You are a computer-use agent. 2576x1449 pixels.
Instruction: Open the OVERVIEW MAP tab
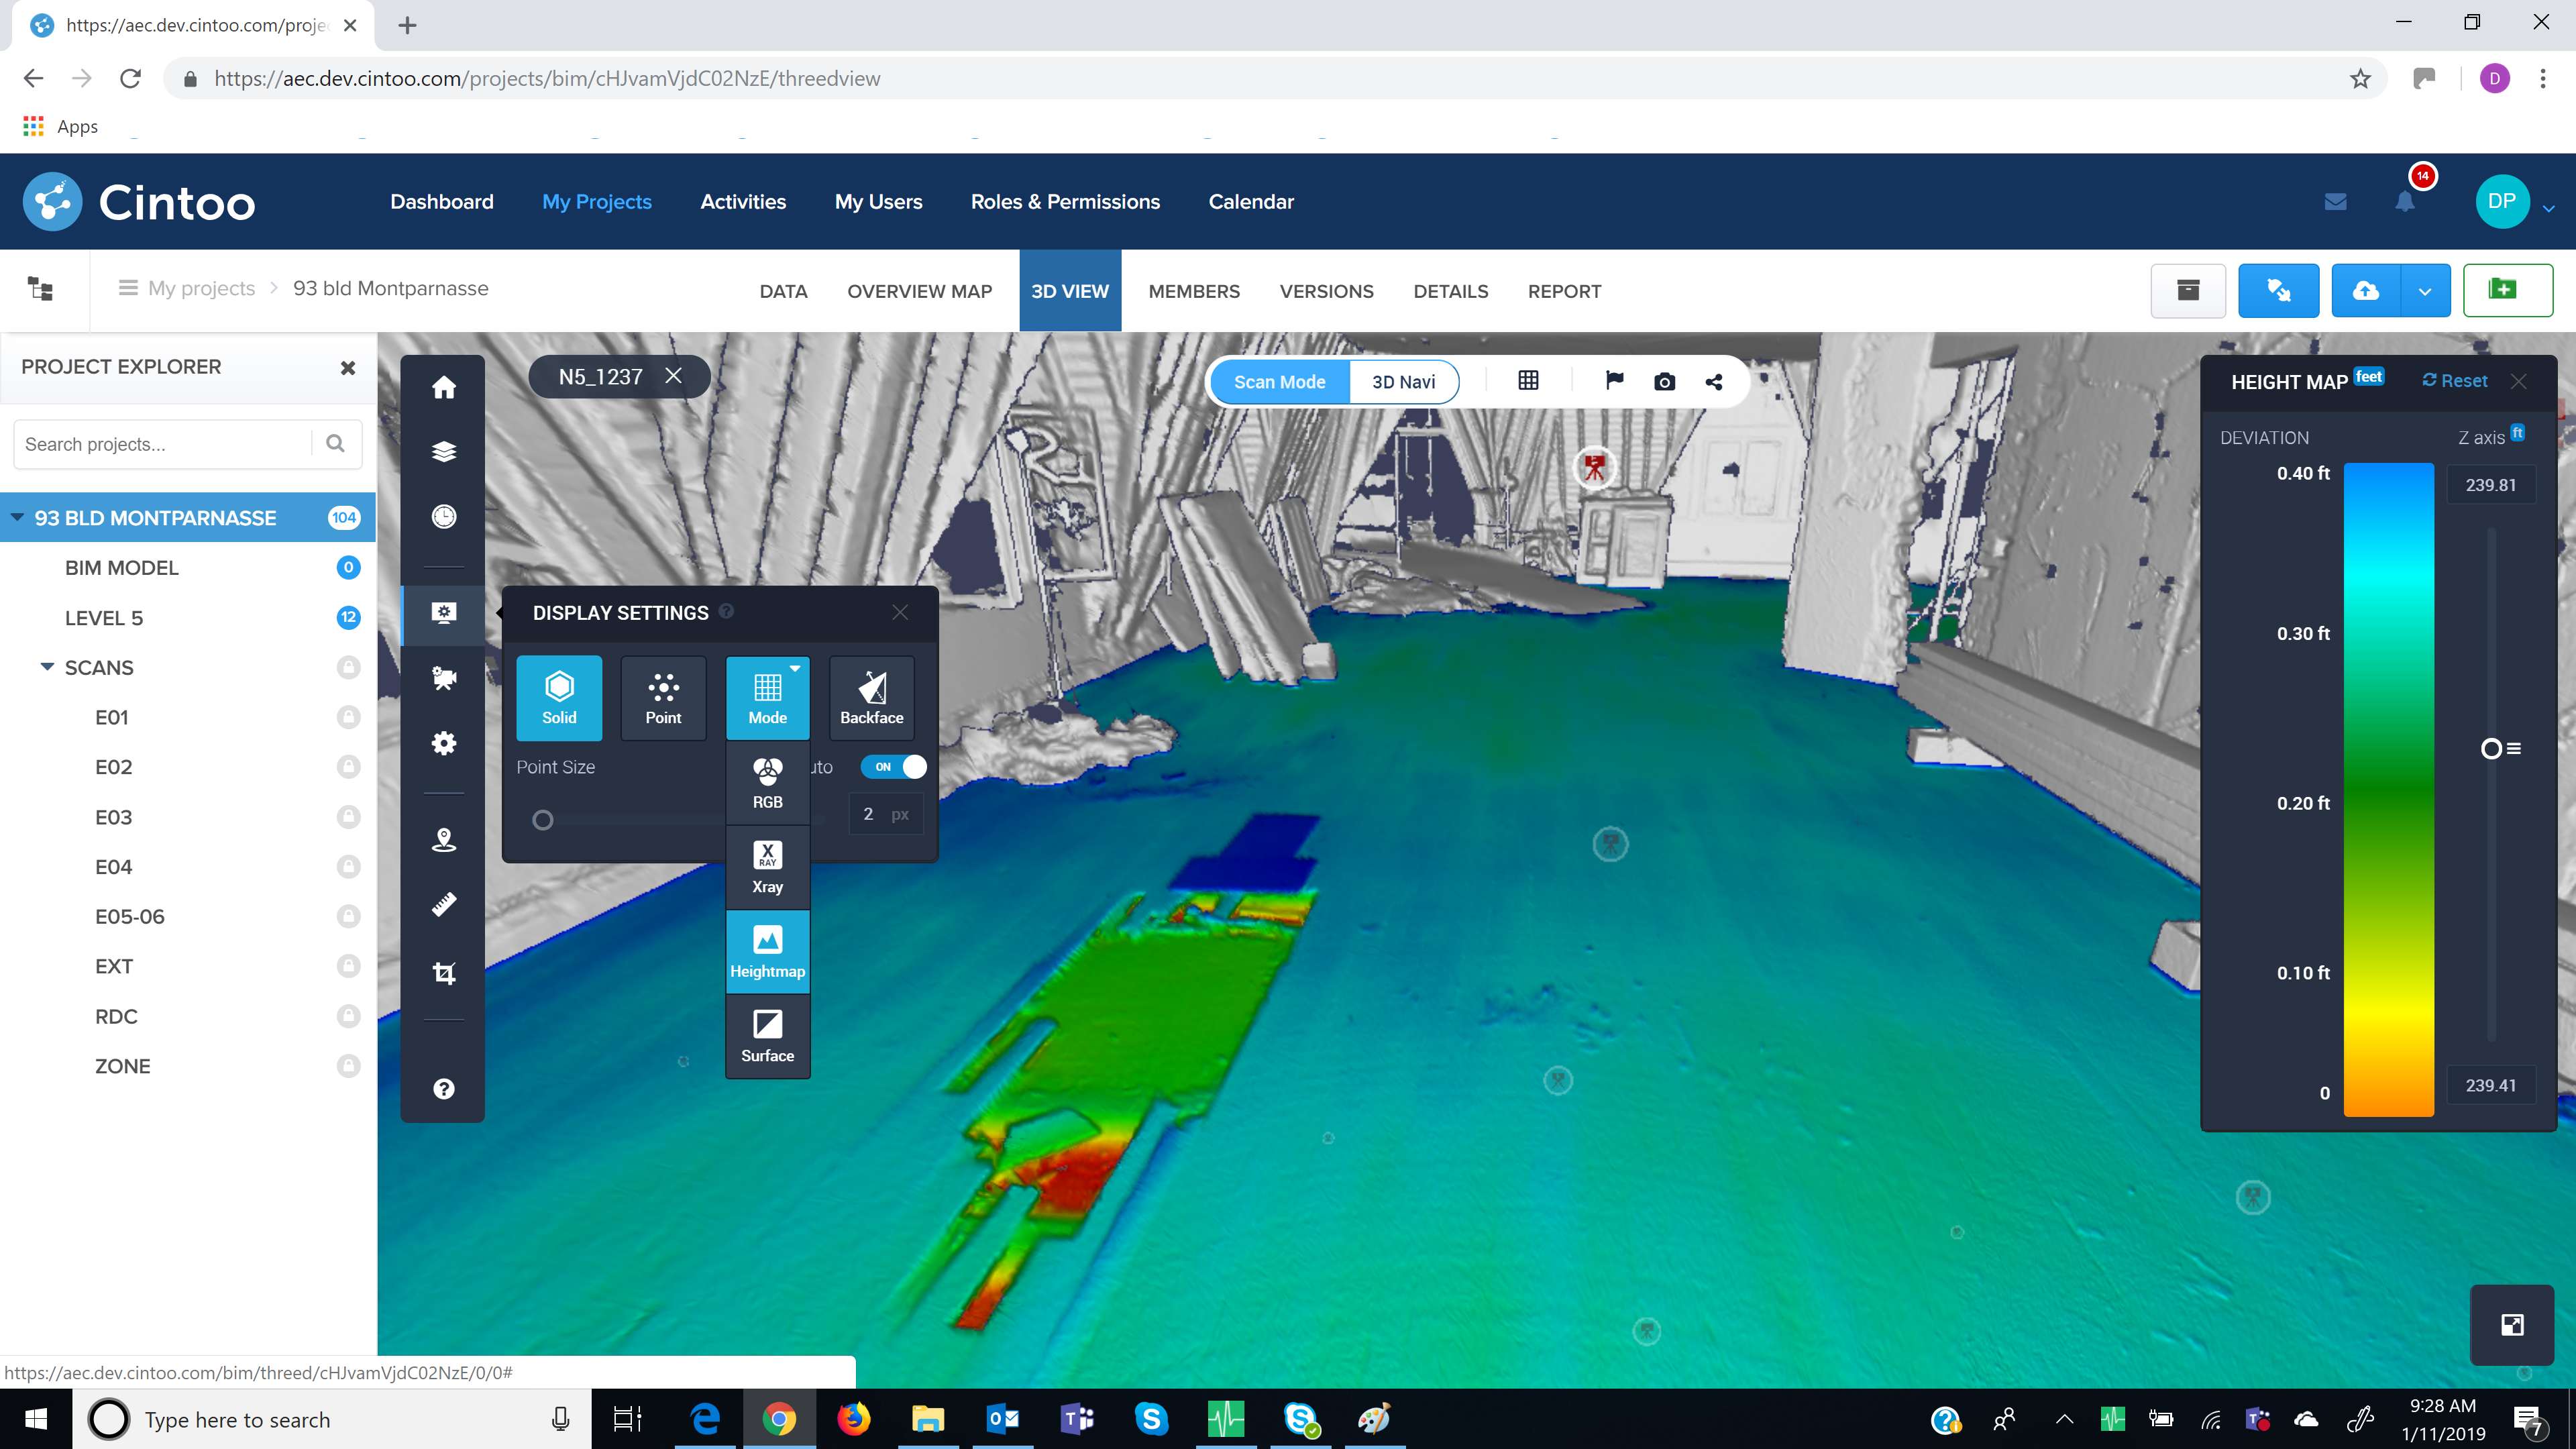pos(919,291)
